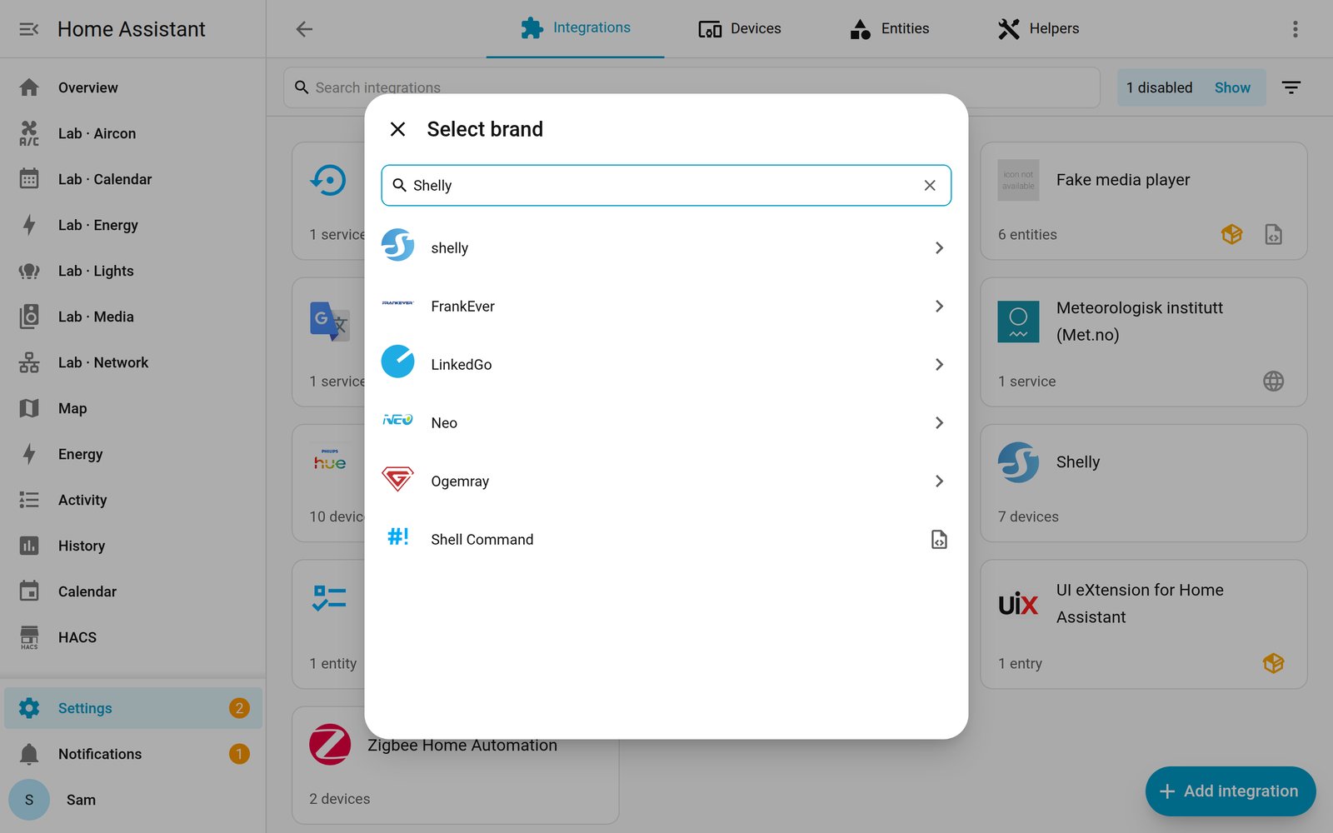
Task: Expand the Neo brand chevron
Action: (x=939, y=422)
